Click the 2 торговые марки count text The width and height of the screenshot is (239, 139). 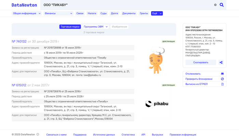(x=94, y=32)
